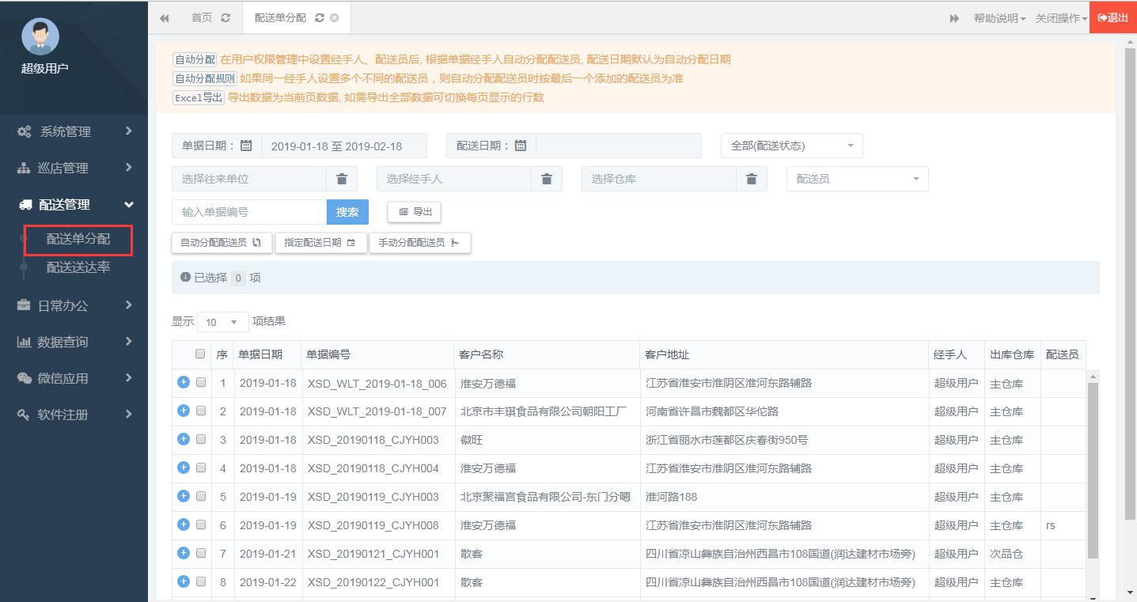Refresh the 配送单分配 tab icon
This screenshot has width=1137, height=602.
pos(319,17)
